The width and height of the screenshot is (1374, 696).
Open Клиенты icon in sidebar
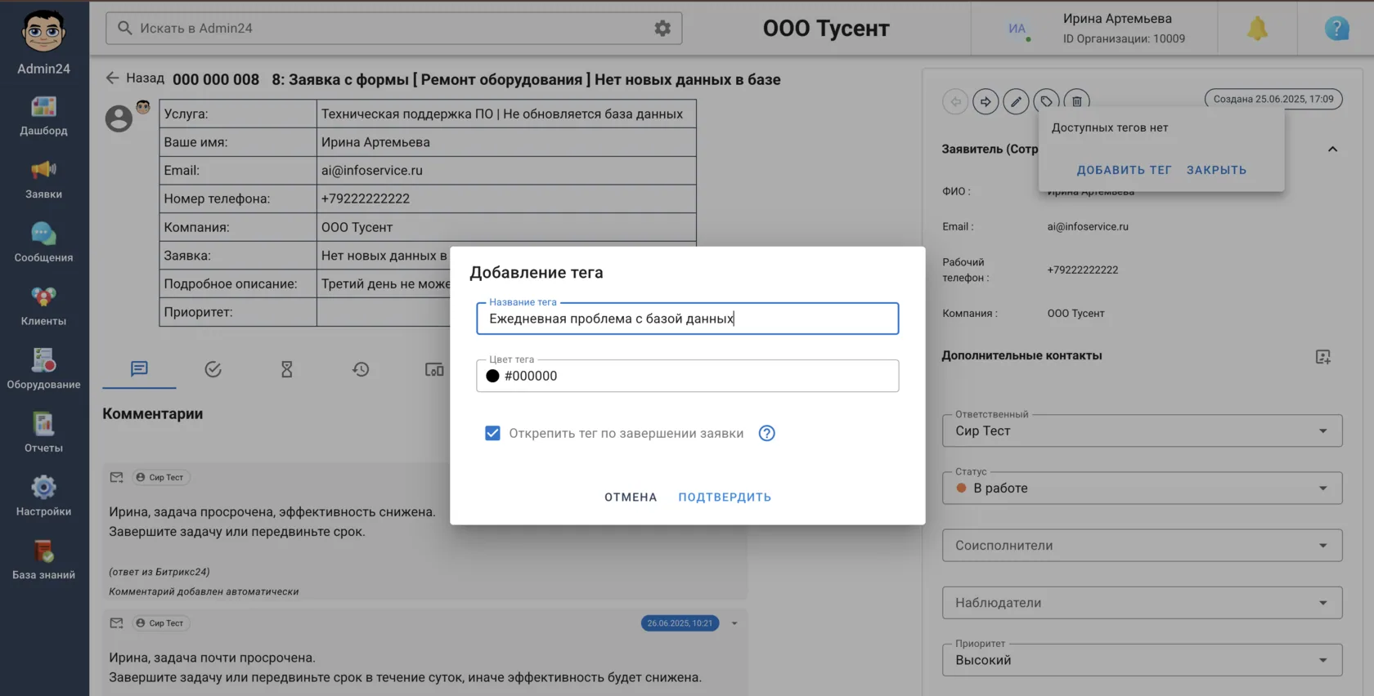43,297
